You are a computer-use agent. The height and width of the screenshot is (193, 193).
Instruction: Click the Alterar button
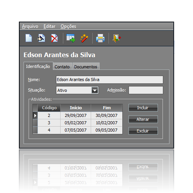pos(143,119)
